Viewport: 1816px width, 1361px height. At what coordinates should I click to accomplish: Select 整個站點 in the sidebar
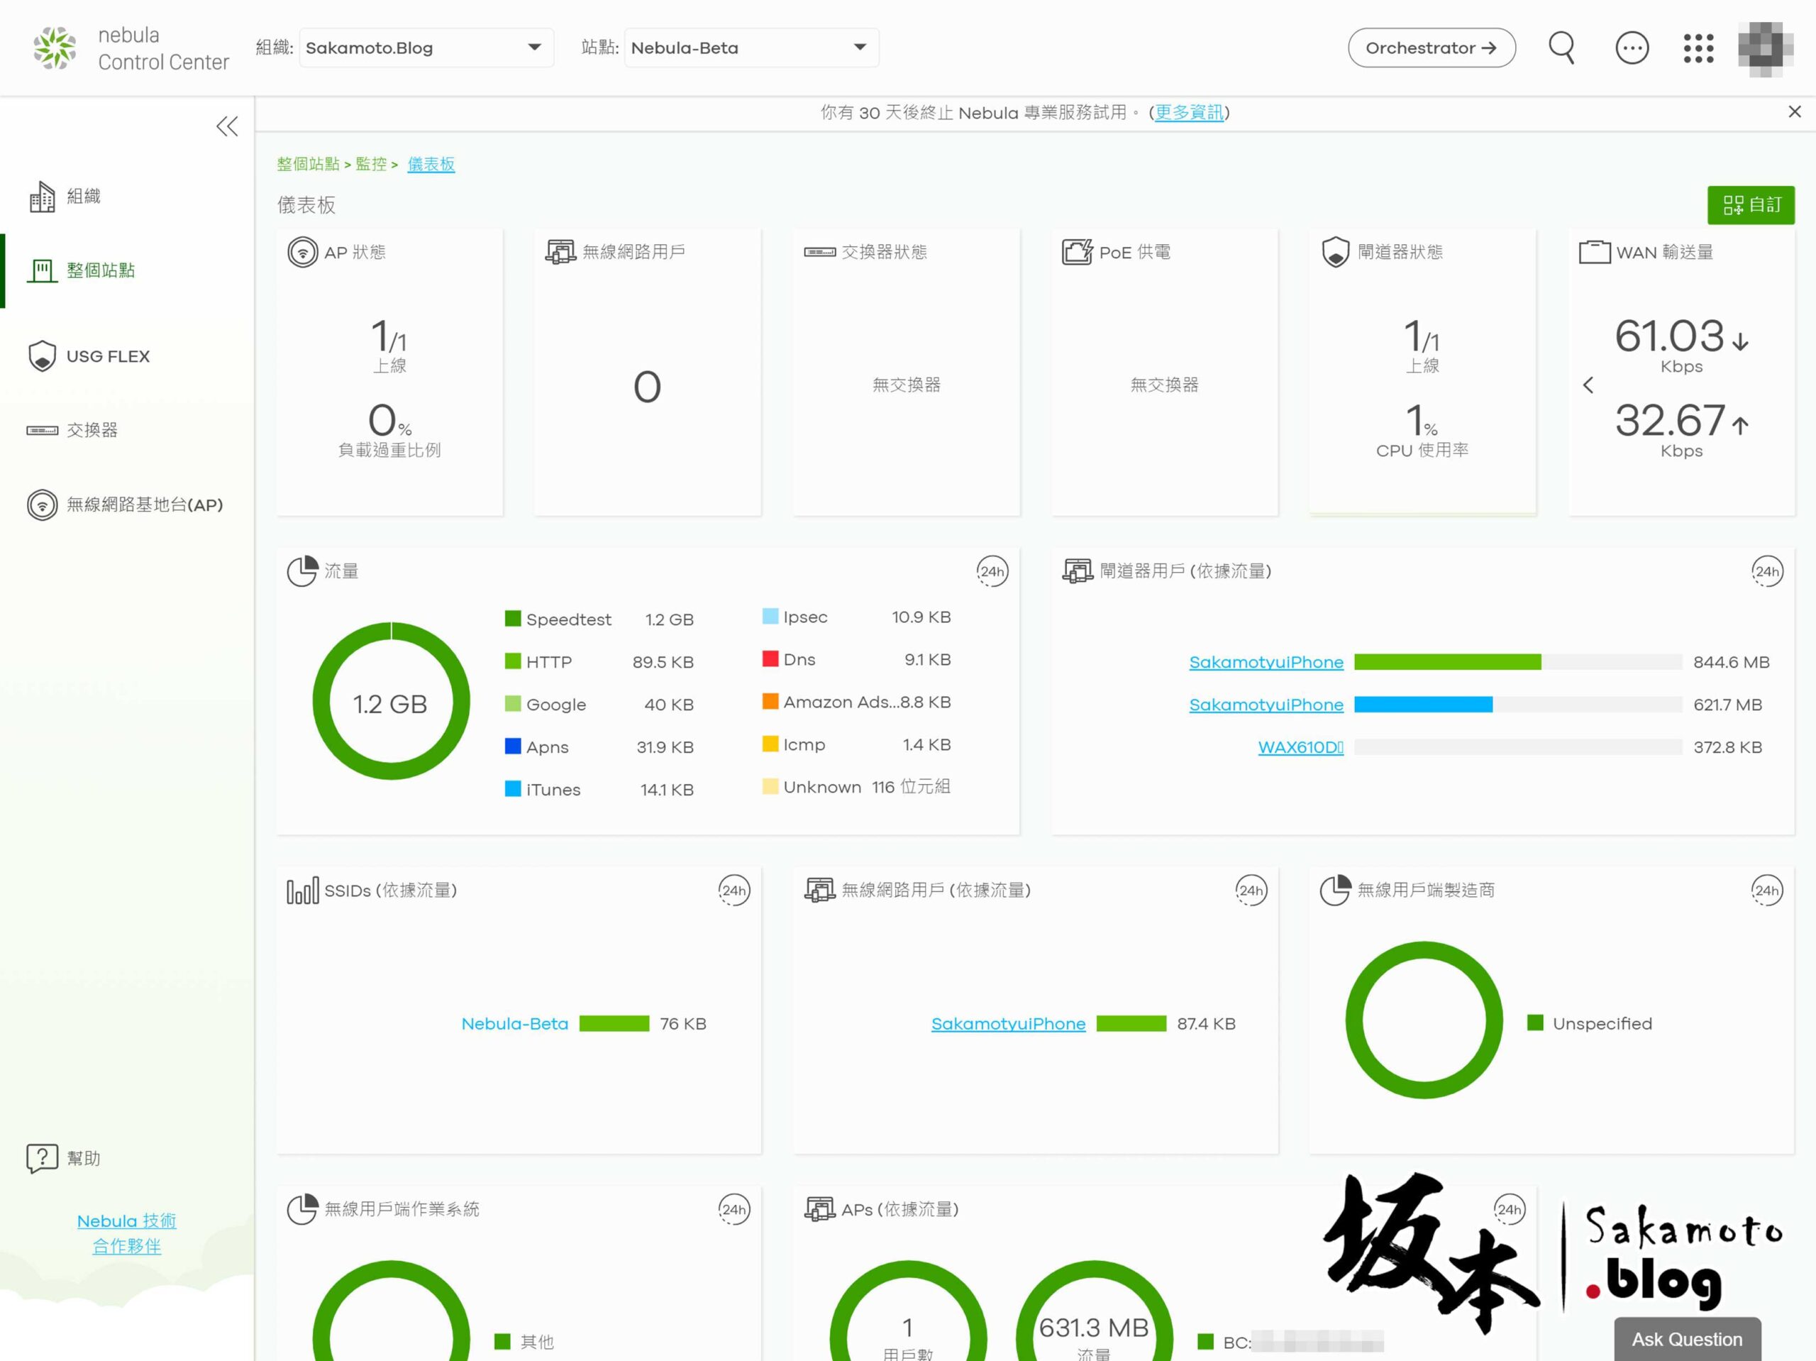pyautogui.click(x=82, y=270)
